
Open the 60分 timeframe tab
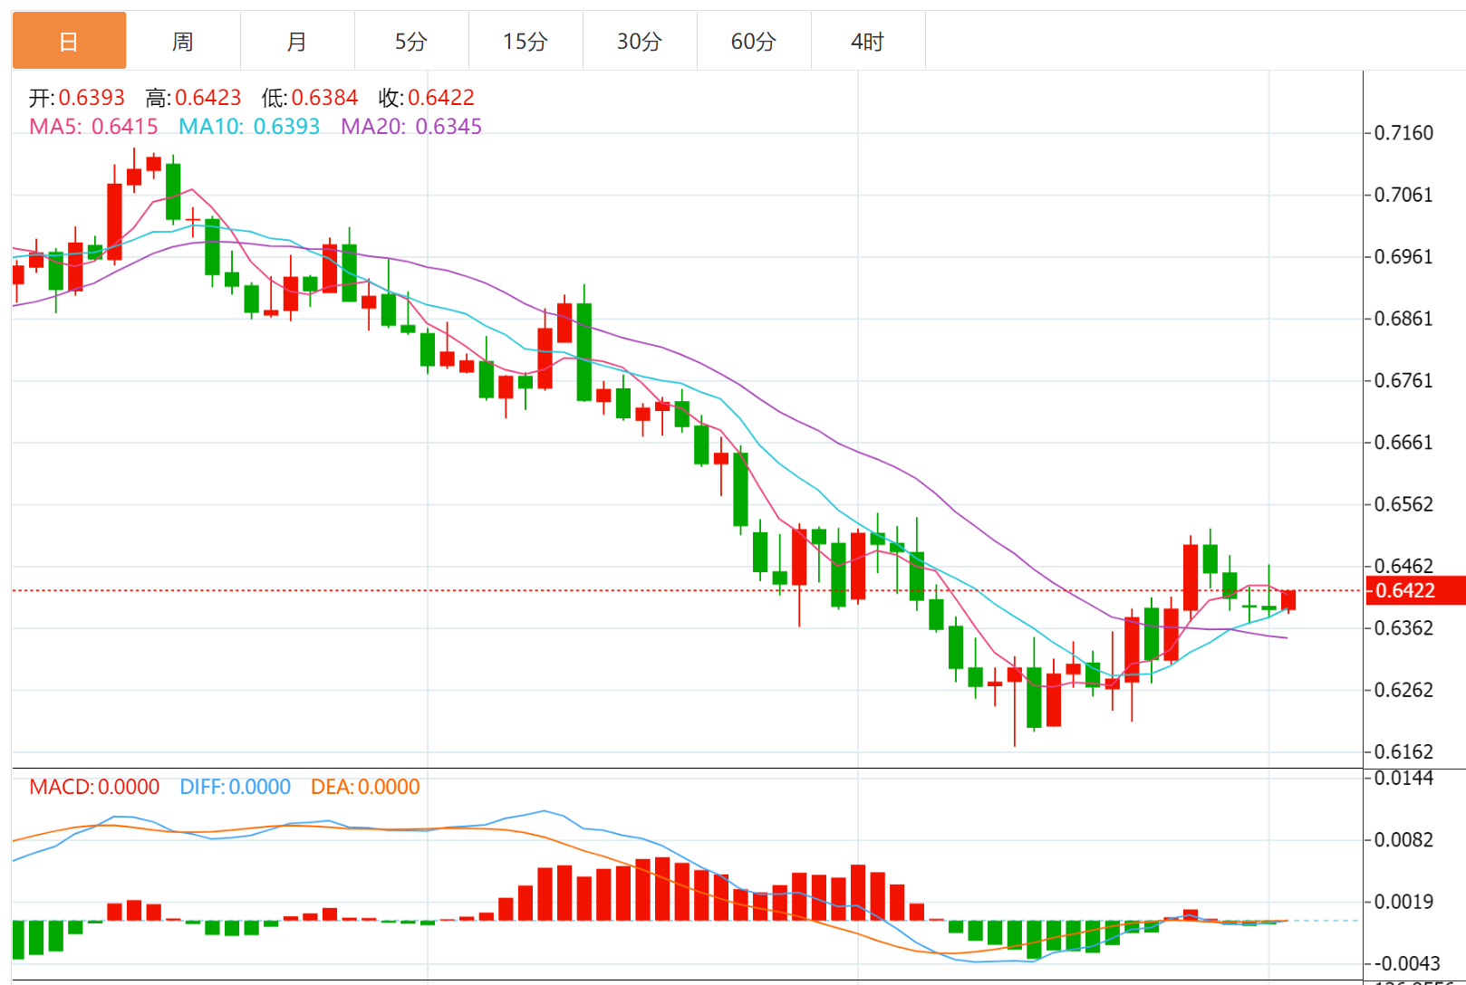tap(754, 41)
